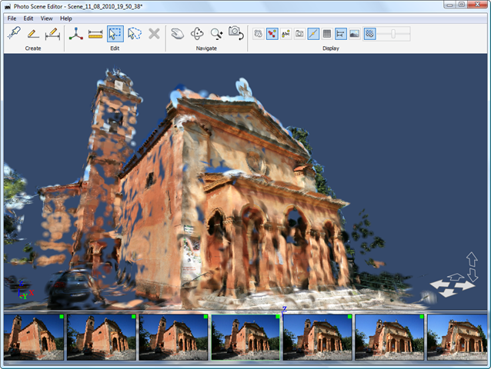Viewport: 491px width, 369px height.
Task: Click the magnifier zoom tool
Action: coord(216,33)
